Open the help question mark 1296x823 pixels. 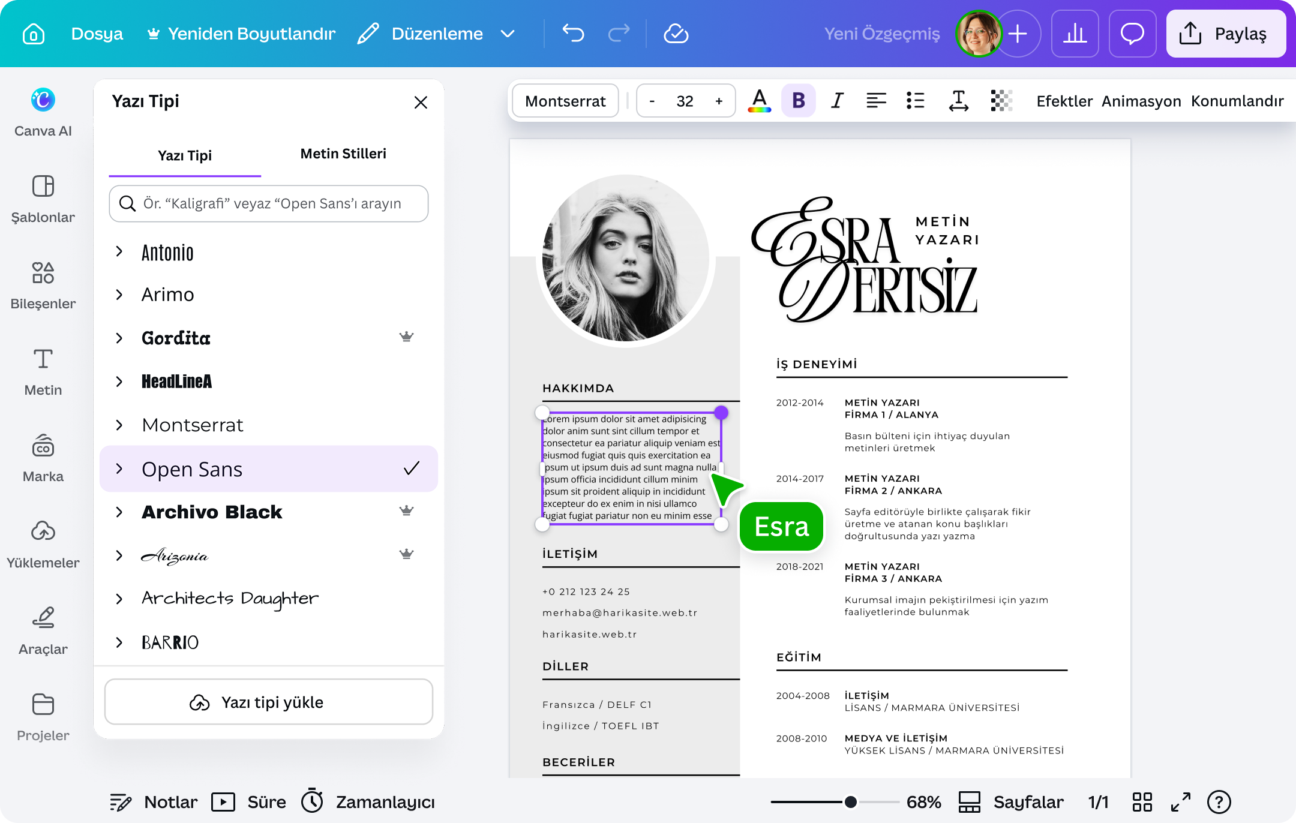pyautogui.click(x=1219, y=802)
